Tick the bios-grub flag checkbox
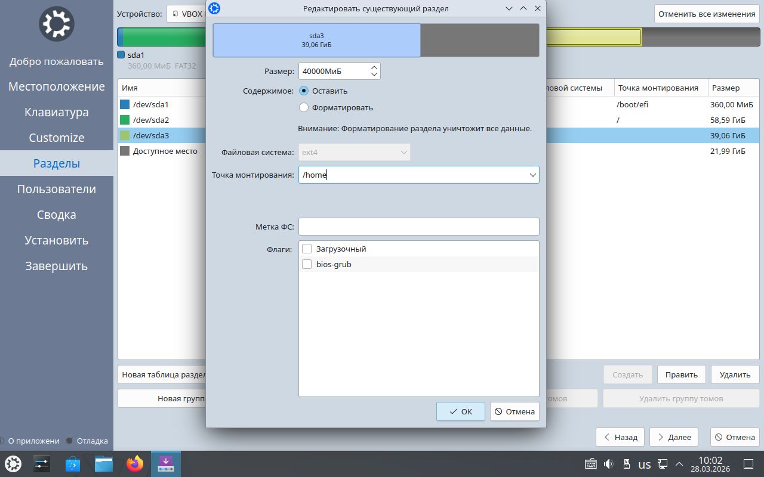Viewport: 764px width, 477px height. (307, 264)
